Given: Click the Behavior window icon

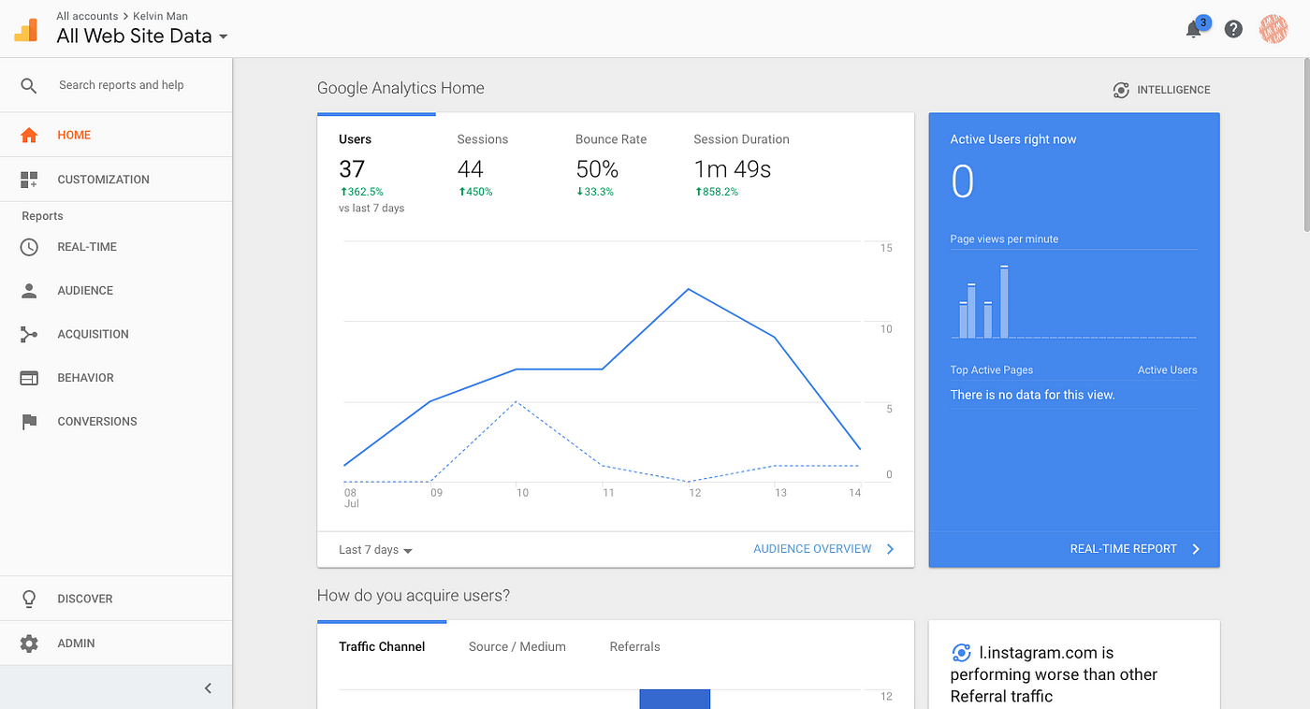Looking at the screenshot, I should tap(29, 378).
